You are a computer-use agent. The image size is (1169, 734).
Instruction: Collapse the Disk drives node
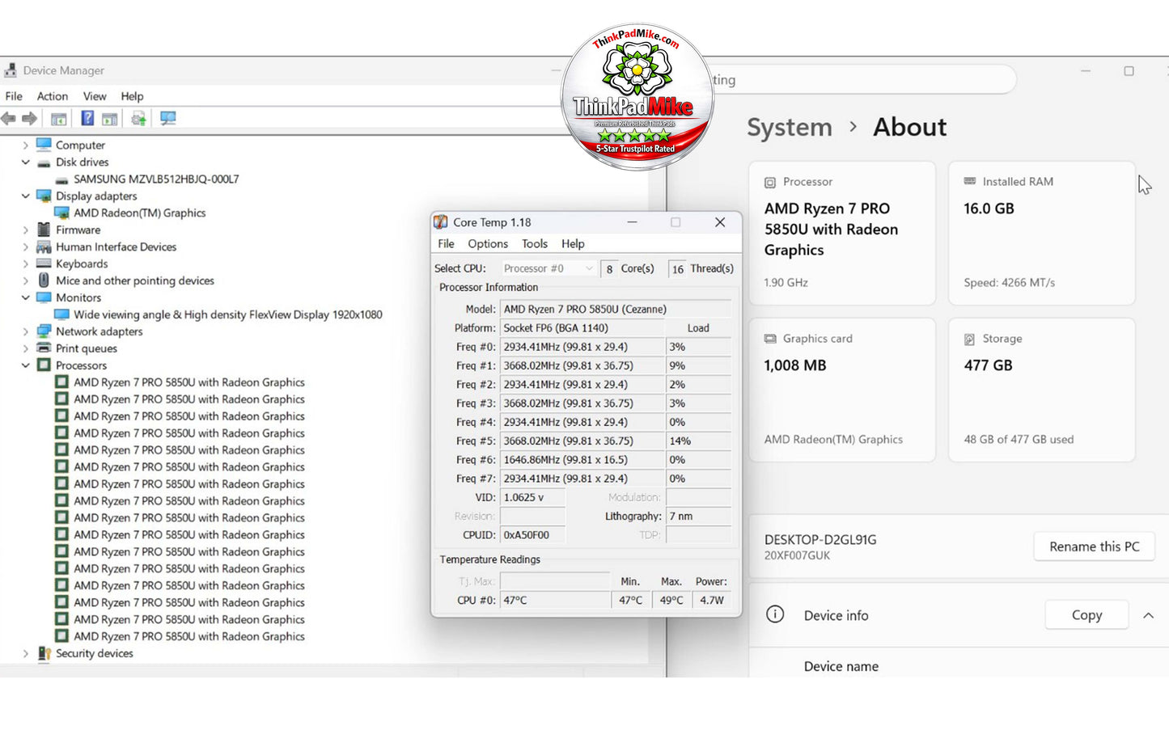[x=25, y=162]
